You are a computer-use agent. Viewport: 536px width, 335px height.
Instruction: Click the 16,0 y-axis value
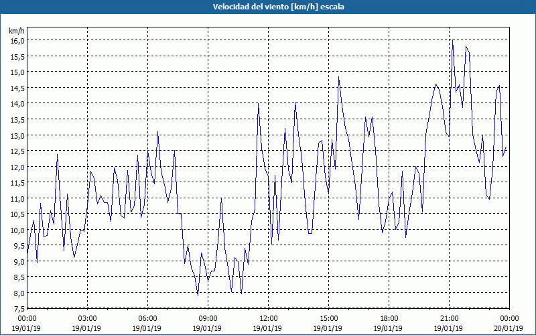(x=18, y=40)
